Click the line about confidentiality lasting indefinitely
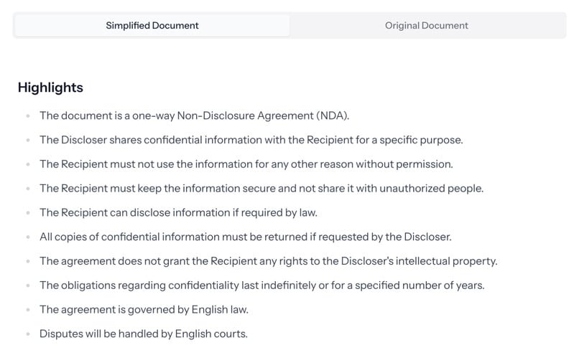Image resolution: width=574 pixels, height=350 pixels. (x=262, y=285)
